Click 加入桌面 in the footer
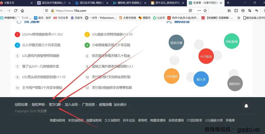 [x=71, y=105]
